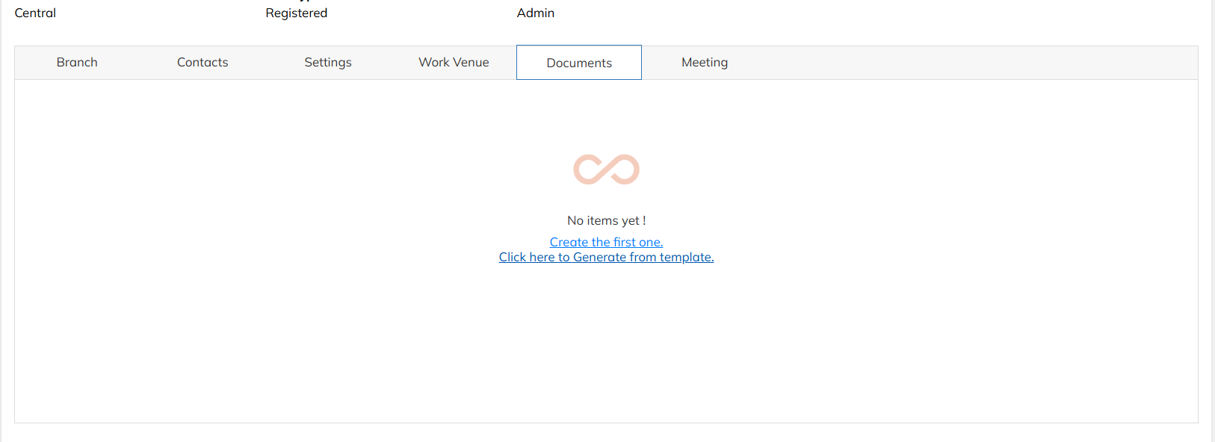This screenshot has width=1215, height=442.
Task: Click the 'Create the first one' link
Action: [x=606, y=242]
